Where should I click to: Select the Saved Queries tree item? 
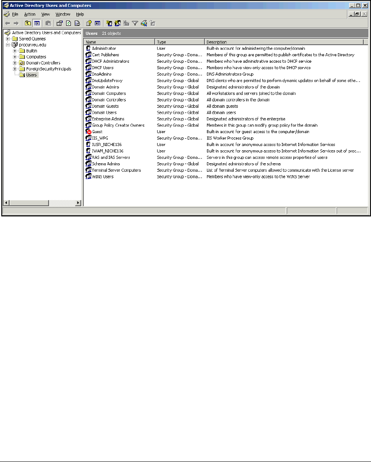click(32, 39)
